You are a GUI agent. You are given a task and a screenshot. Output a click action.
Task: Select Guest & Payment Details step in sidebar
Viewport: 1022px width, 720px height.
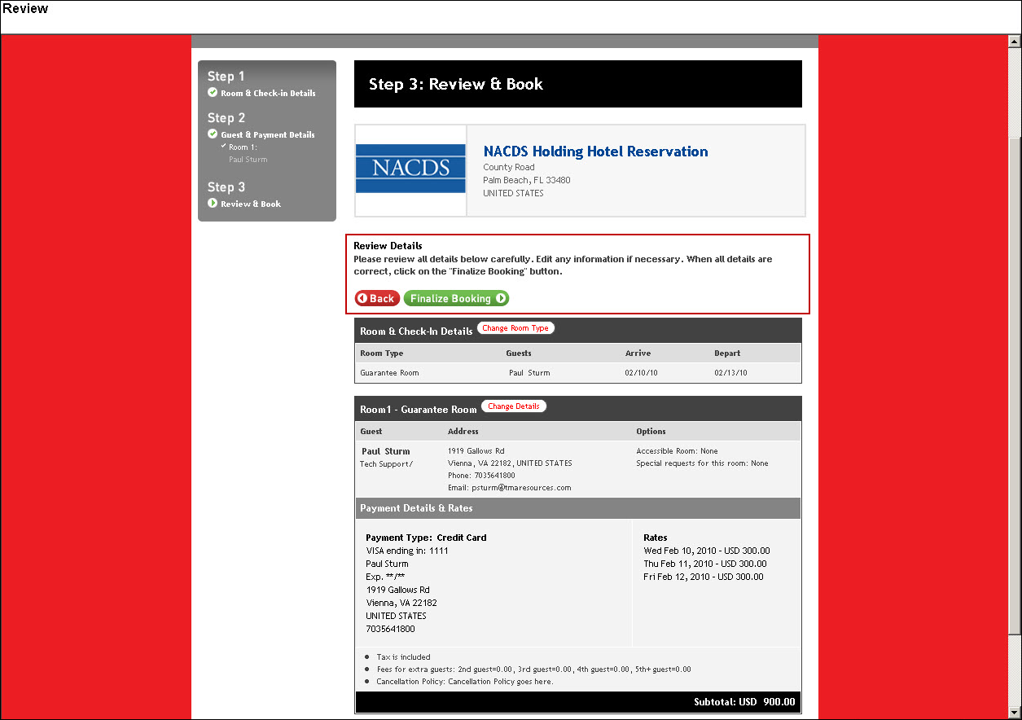[x=267, y=135]
